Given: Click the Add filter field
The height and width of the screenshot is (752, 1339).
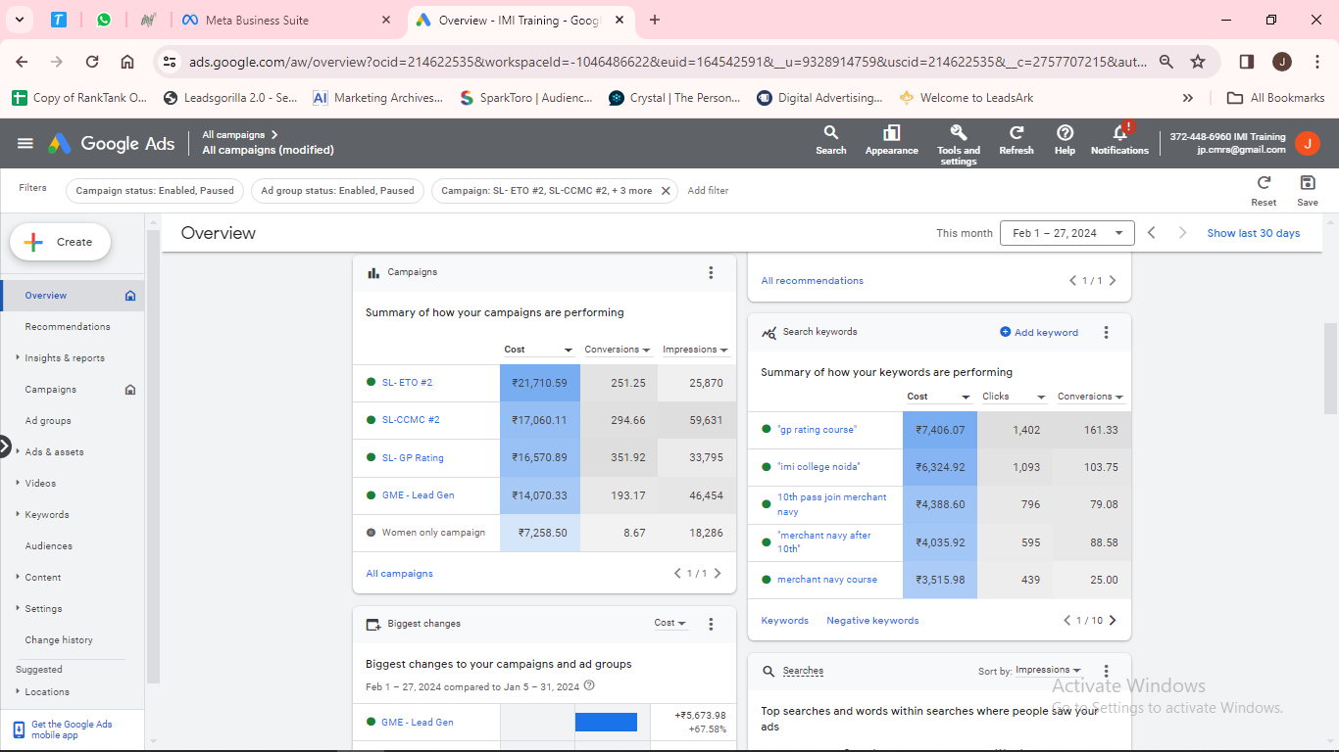Looking at the screenshot, I should 708,191.
